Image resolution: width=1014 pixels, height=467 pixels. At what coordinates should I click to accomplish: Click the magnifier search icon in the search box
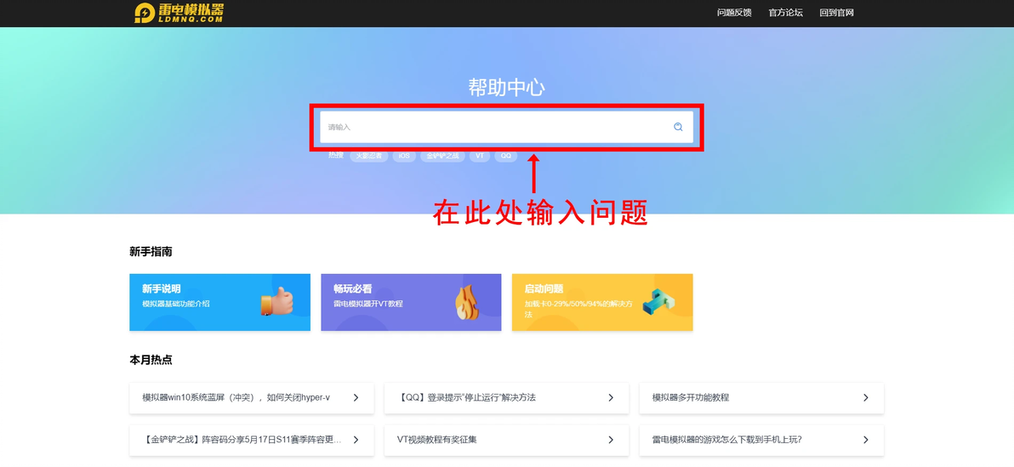[678, 127]
